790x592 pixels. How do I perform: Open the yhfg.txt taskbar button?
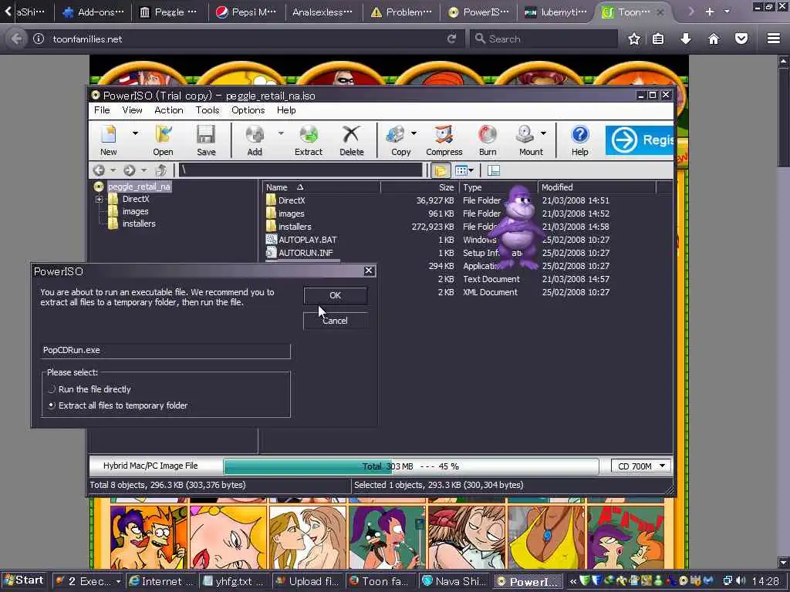click(235, 581)
